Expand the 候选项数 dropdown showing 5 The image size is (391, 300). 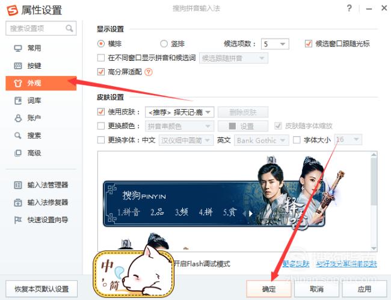coord(275,44)
